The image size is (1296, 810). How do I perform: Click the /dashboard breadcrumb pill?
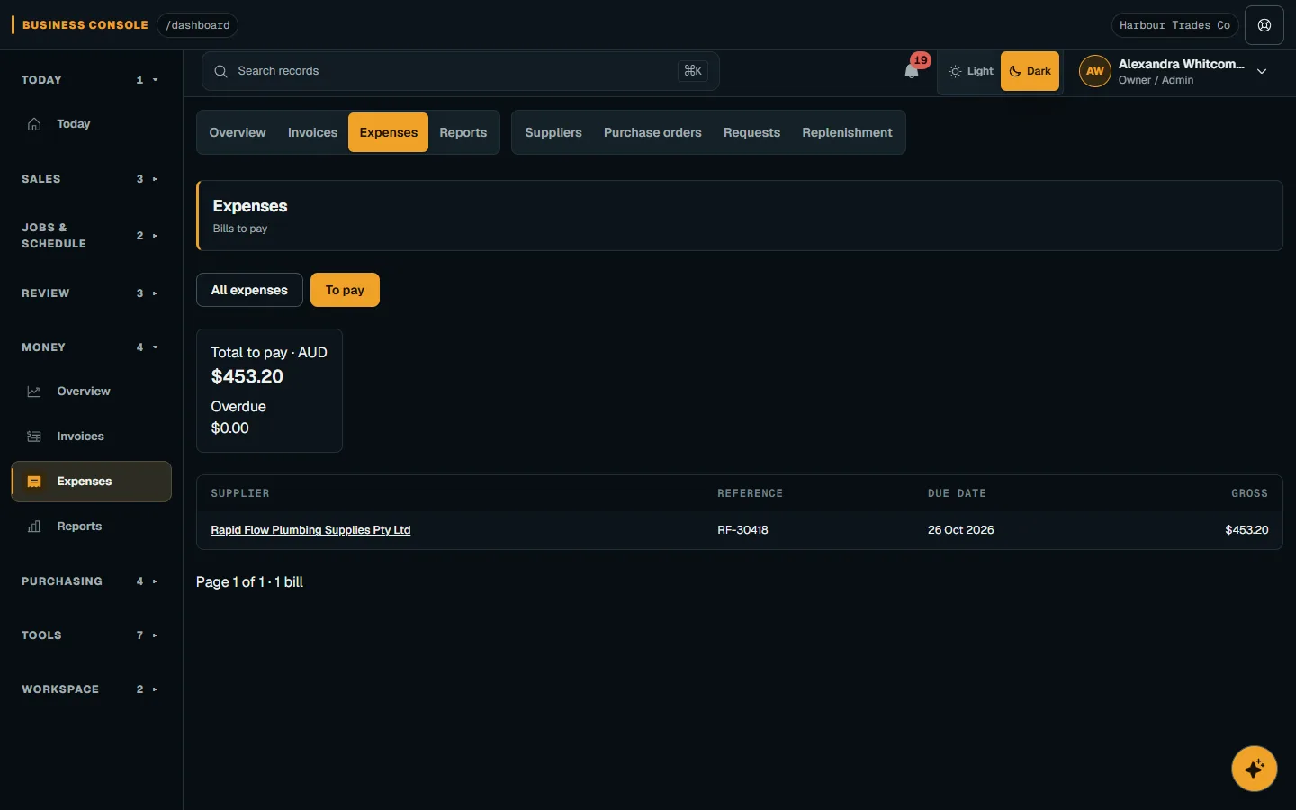click(x=198, y=25)
